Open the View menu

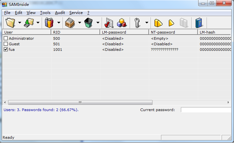click(31, 13)
